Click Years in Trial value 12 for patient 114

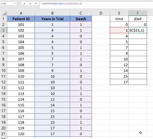coord(52,99)
